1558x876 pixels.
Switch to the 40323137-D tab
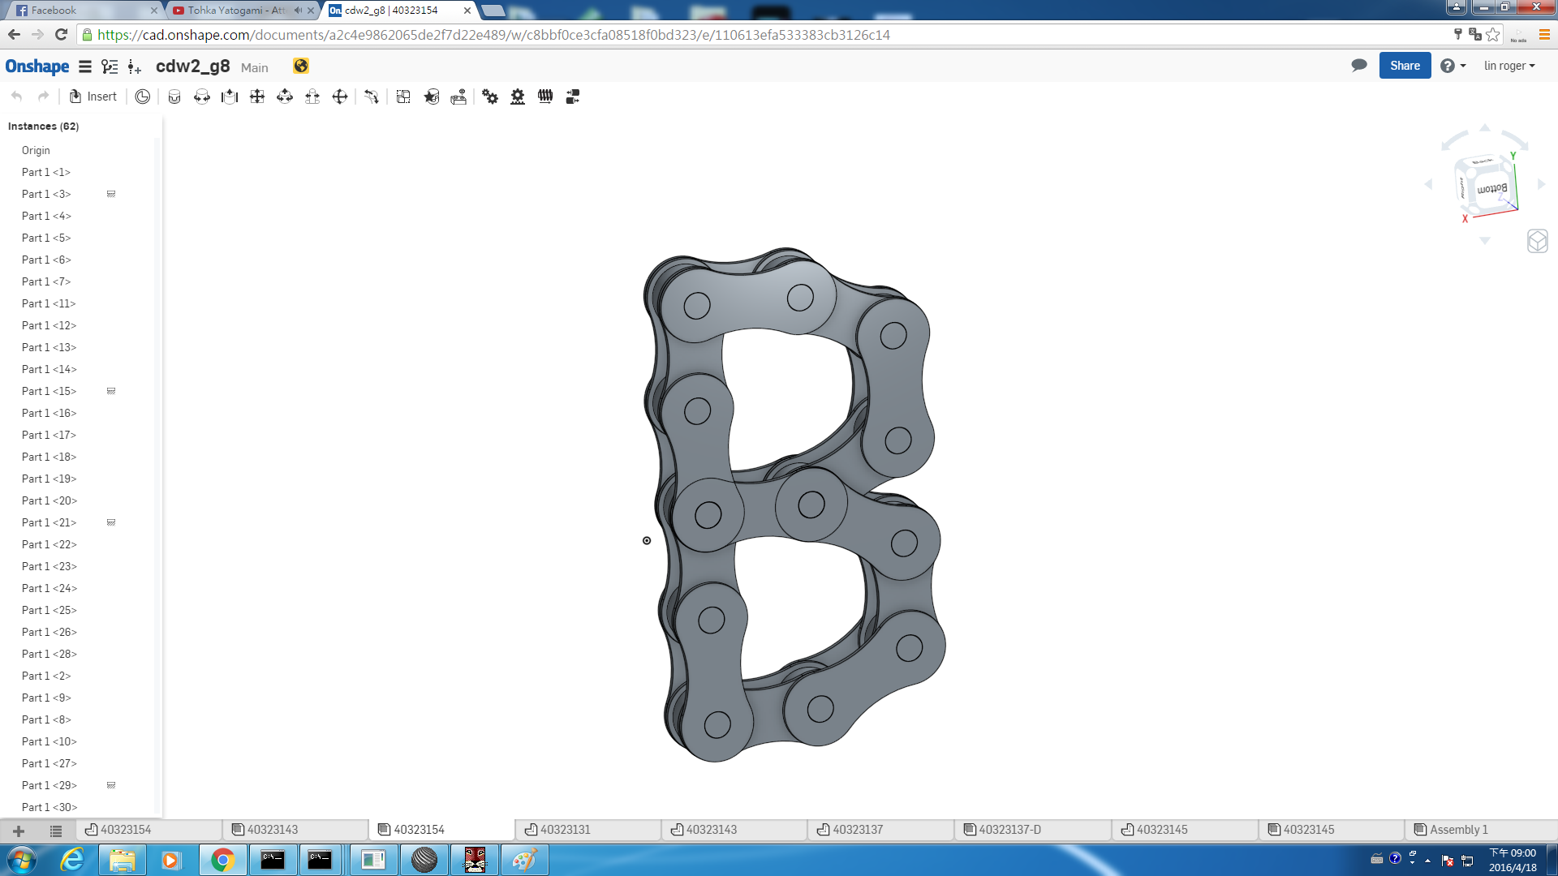coord(1002,829)
